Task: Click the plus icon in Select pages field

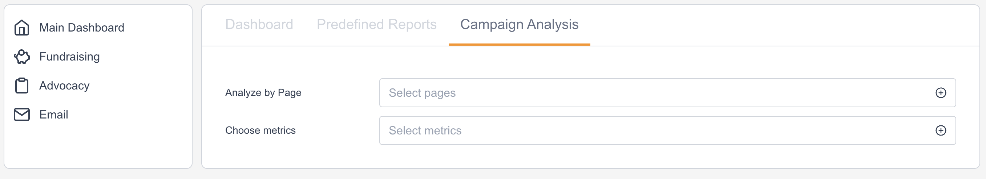Action: pos(941,93)
